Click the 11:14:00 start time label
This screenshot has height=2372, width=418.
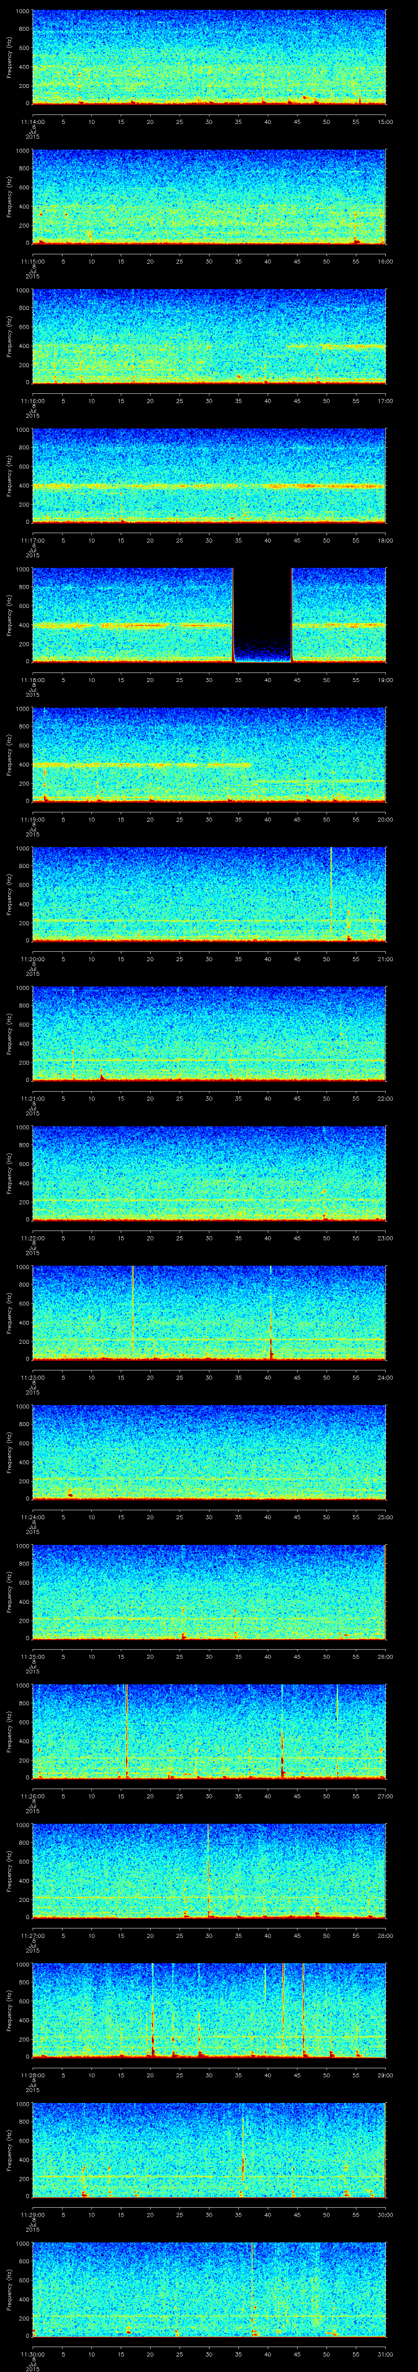[33, 121]
